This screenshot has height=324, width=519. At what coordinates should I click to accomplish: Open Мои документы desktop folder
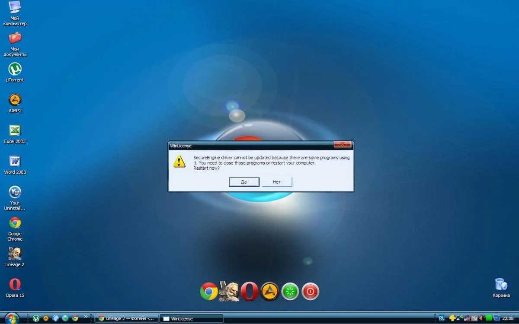(x=15, y=44)
